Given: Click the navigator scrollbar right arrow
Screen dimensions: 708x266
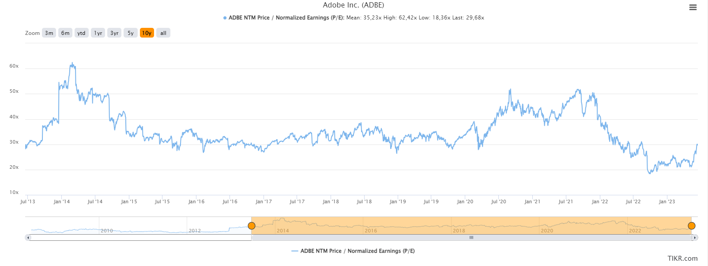Looking at the screenshot, I should (x=695, y=238).
